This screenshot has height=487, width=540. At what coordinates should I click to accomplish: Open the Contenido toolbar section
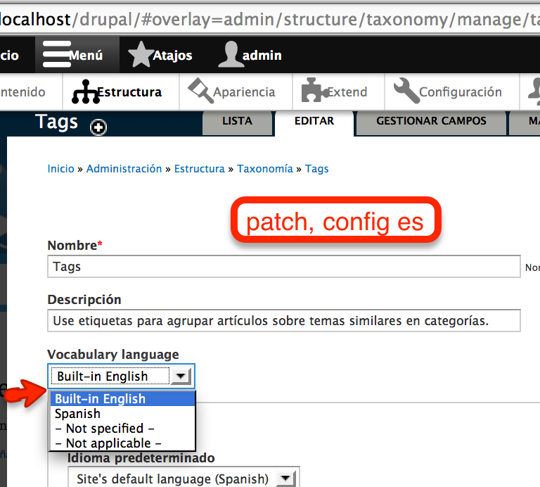(30, 91)
